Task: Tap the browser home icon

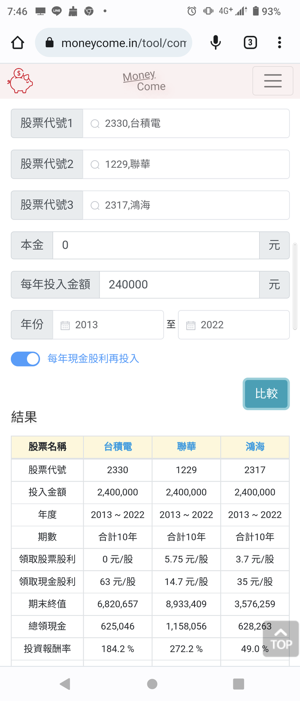Action: pyautogui.click(x=17, y=43)
